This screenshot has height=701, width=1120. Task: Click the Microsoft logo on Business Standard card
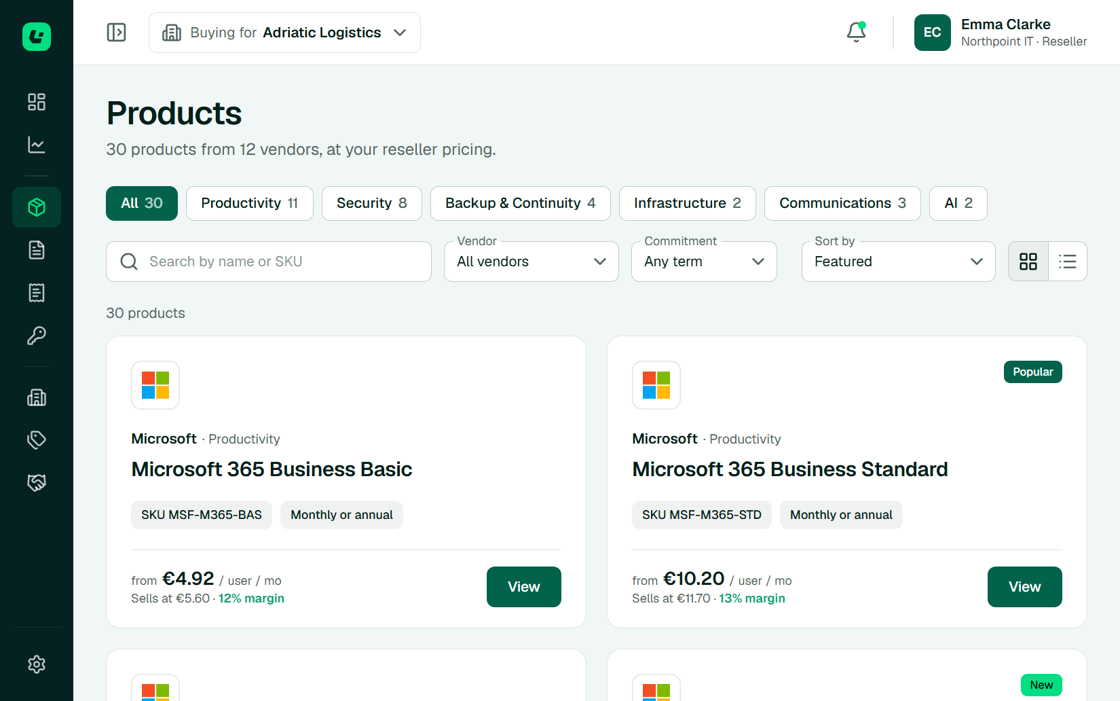tap(656, 385)
